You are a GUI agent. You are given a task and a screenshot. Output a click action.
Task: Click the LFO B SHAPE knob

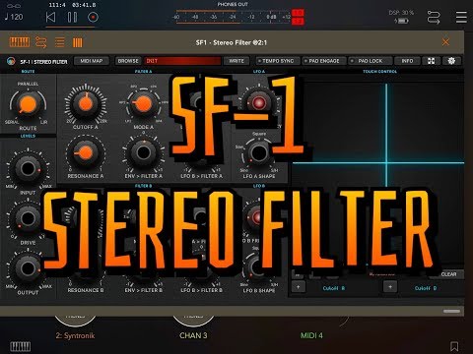(x=257, y=268)
